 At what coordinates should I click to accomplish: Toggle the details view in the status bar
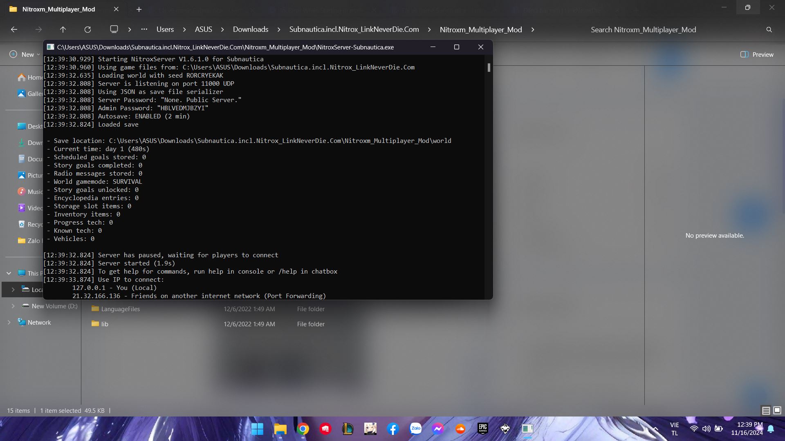(765, 410)
